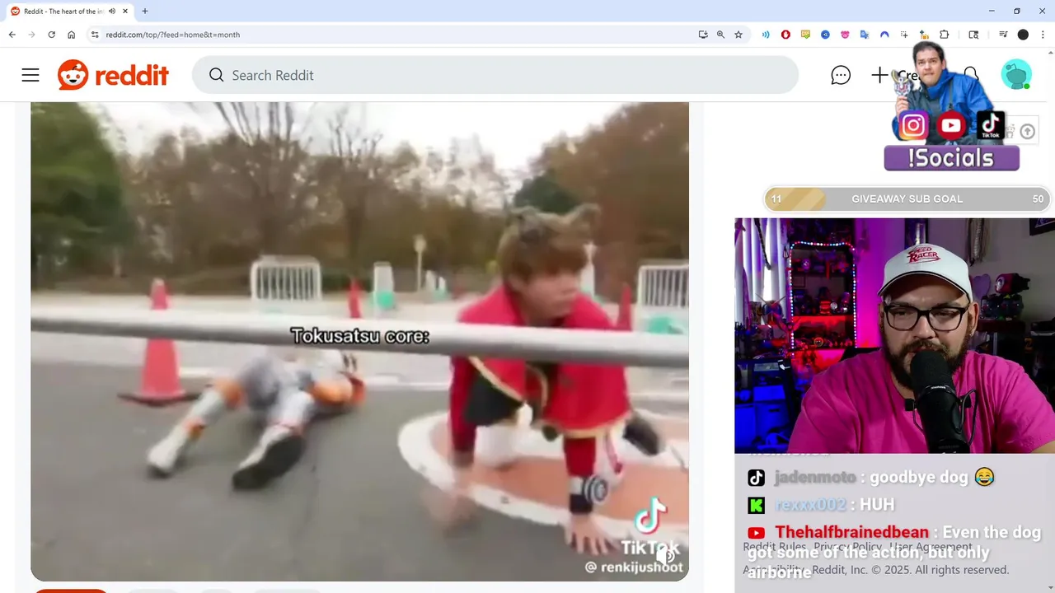This screenshot has height=593, width=1055.
Task: Open the blue arc extension
Action: point(884,35)
